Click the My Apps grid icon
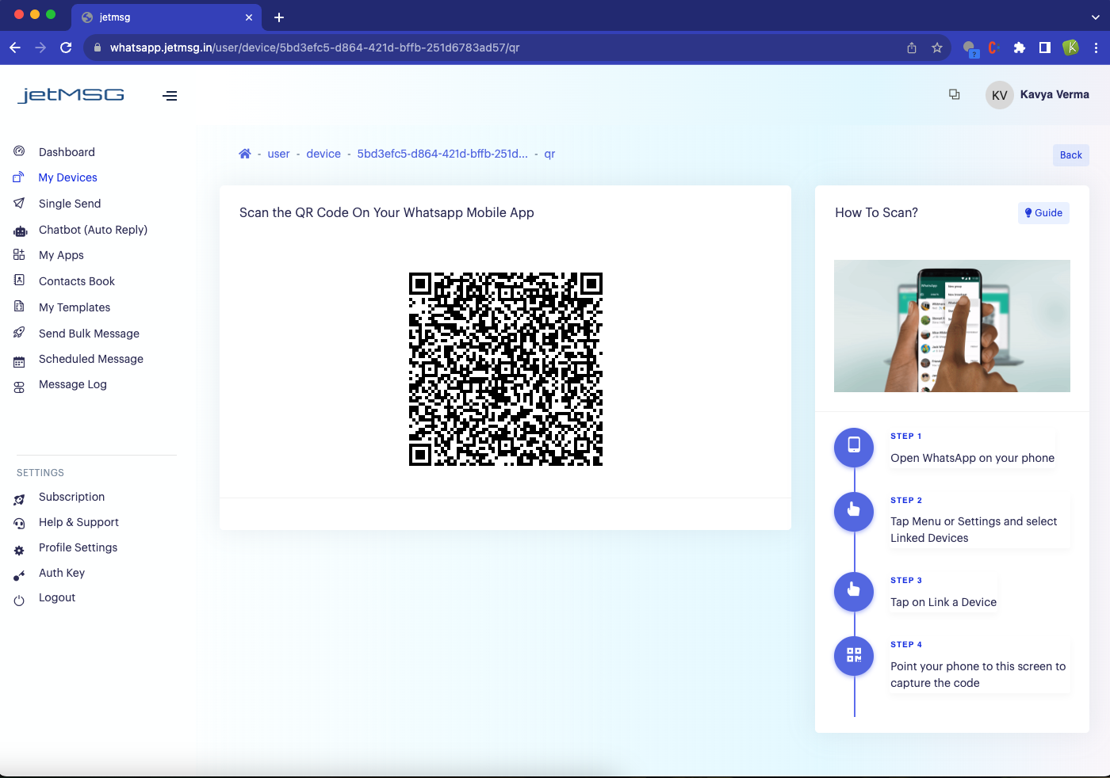Viewport: 1110px width, 778px height. tap(19, 255)
